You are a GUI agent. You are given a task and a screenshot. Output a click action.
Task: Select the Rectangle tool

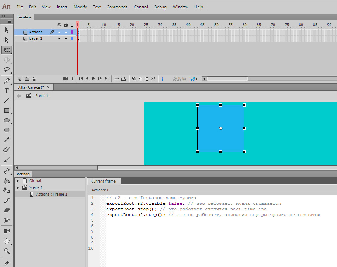point(7,110)
